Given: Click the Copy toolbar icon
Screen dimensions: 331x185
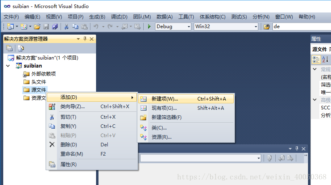Looking at the screenshot, I should click(x=75, y=27).
